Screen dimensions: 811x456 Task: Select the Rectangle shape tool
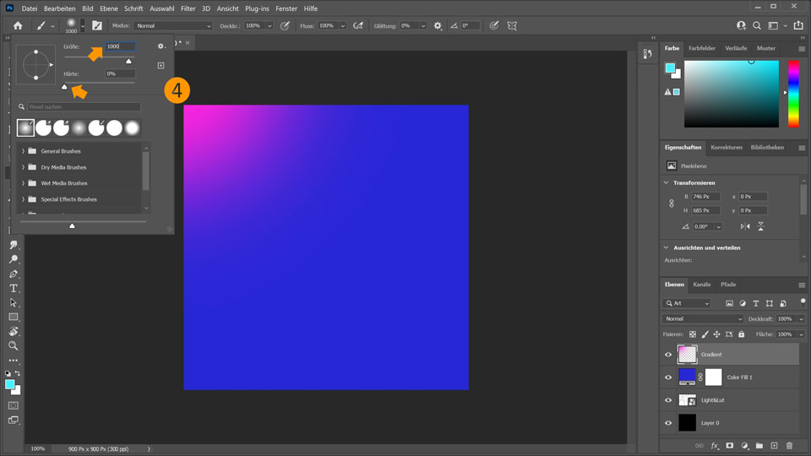point(14,317)
